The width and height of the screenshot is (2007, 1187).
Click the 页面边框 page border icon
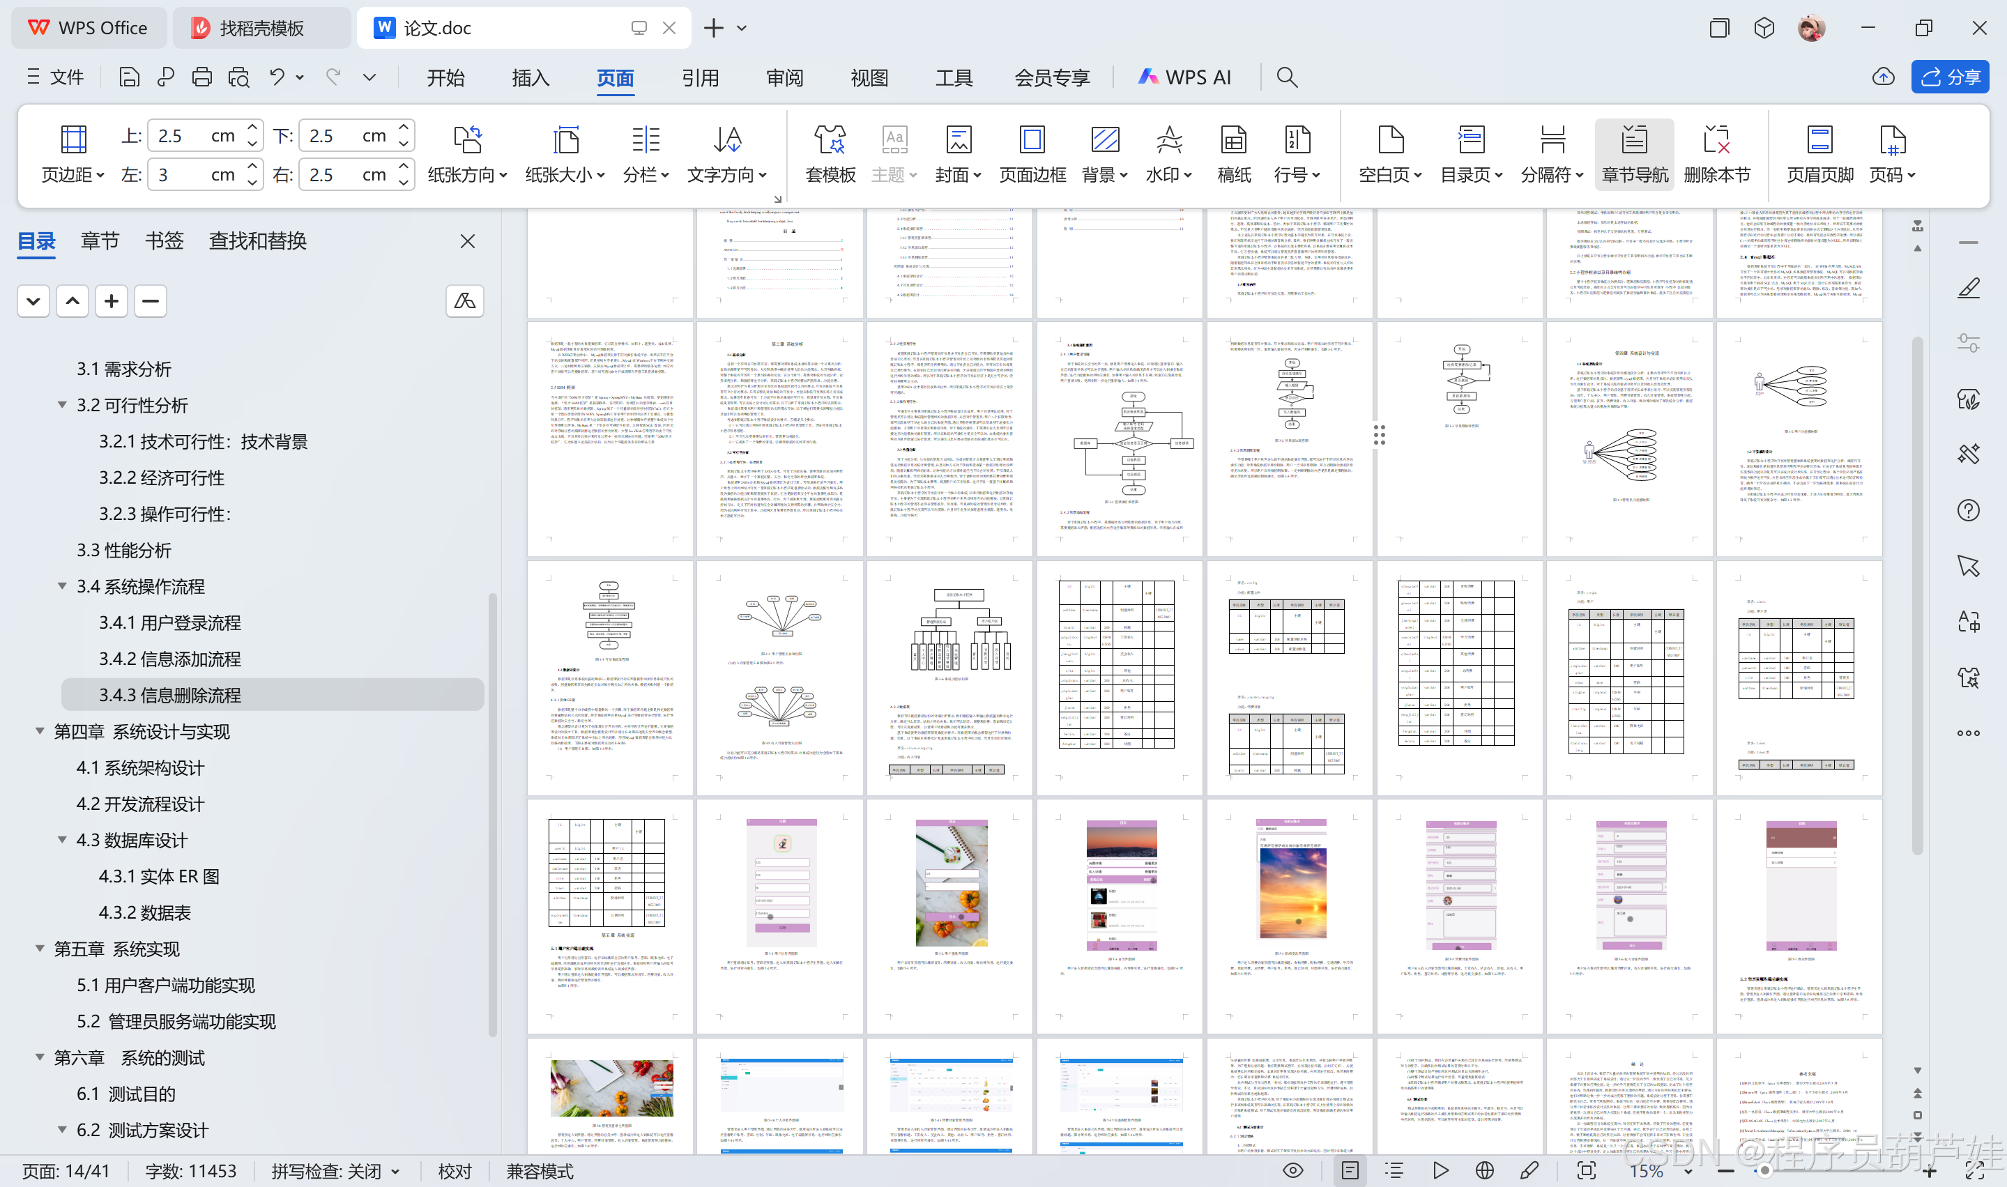pos(1032,154)
